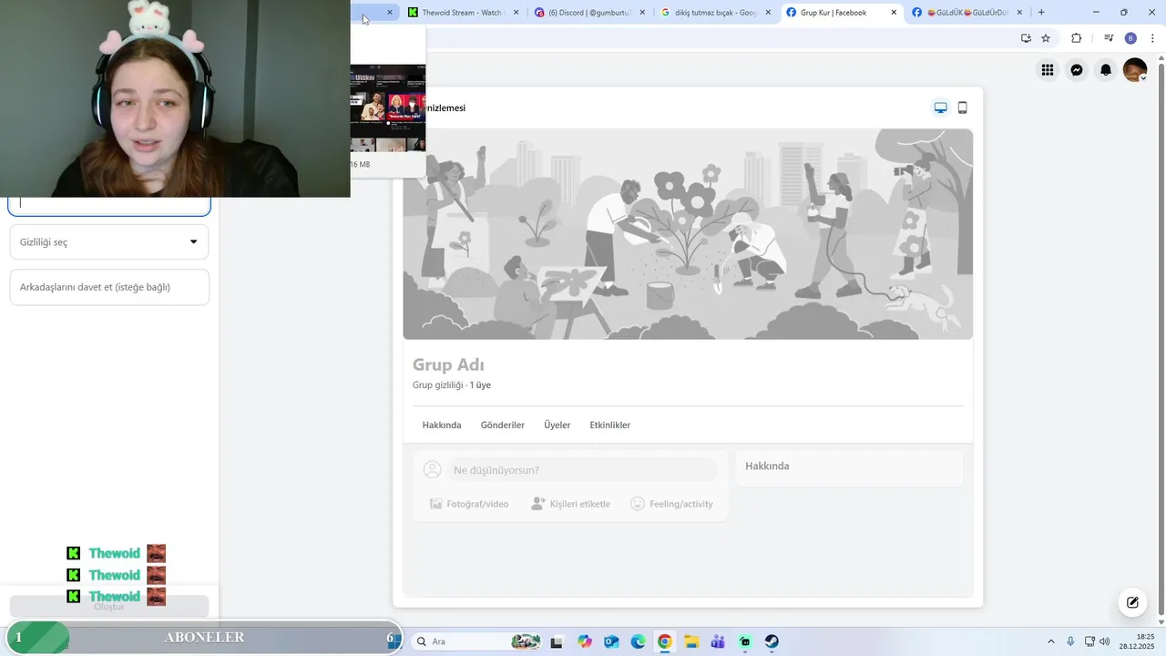
Task: Click the 'Arkadaşlarını davet et' field
Action: [109, 287]
